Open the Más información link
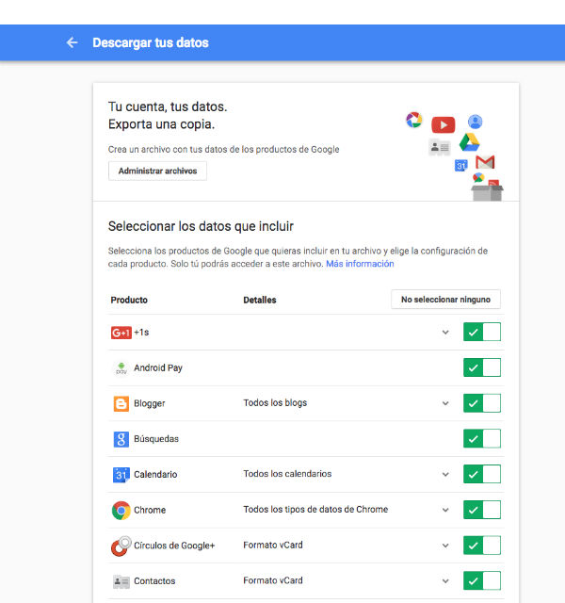Screen dimensions: 565x603 (x=360, y=264)
